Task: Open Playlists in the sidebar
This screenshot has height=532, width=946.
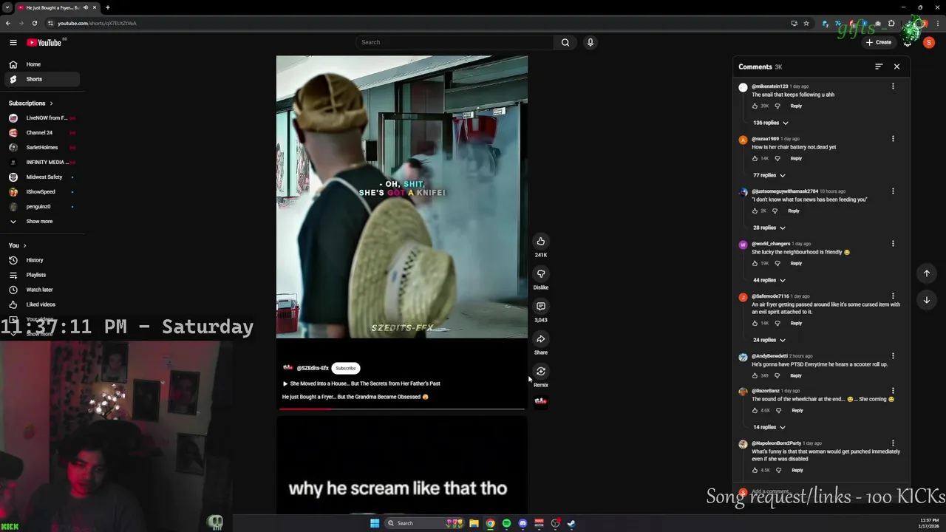Action: 41,275
